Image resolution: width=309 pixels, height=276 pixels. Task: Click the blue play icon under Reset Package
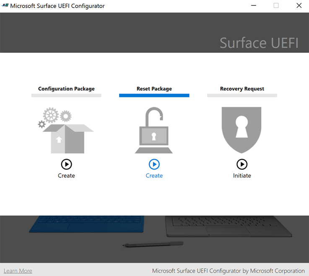click(154, 164)
